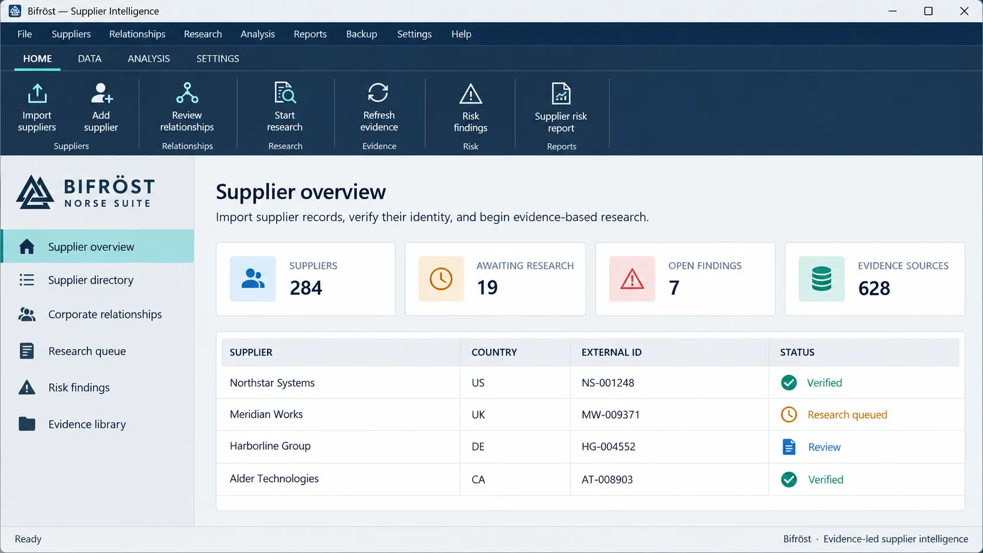Screen dimensions: 983x553
Task: Click the Bifröst Norse Suite logo
Action: [x=86, y=192]
